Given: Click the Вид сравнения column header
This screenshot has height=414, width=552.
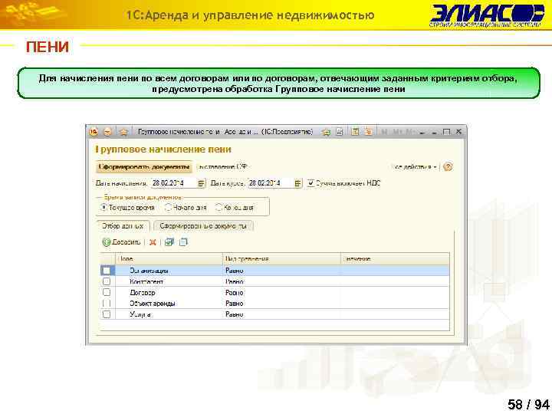Looking at the screenshot, I should click(x=281, y=259).
